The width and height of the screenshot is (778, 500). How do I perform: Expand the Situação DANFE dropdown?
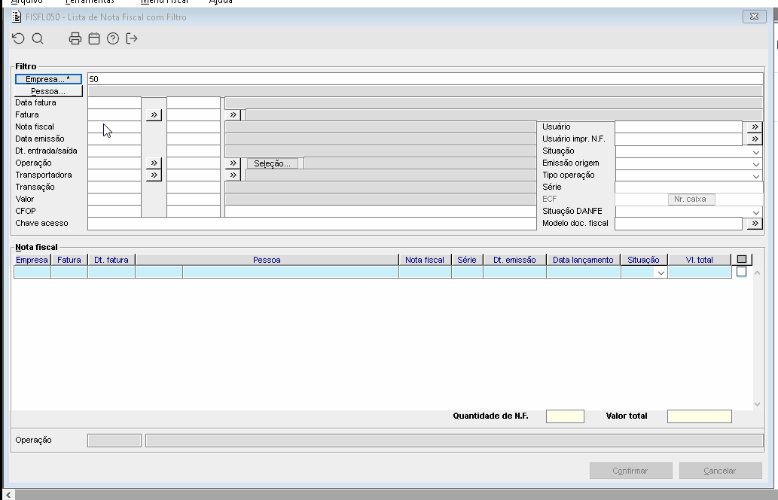755,212
